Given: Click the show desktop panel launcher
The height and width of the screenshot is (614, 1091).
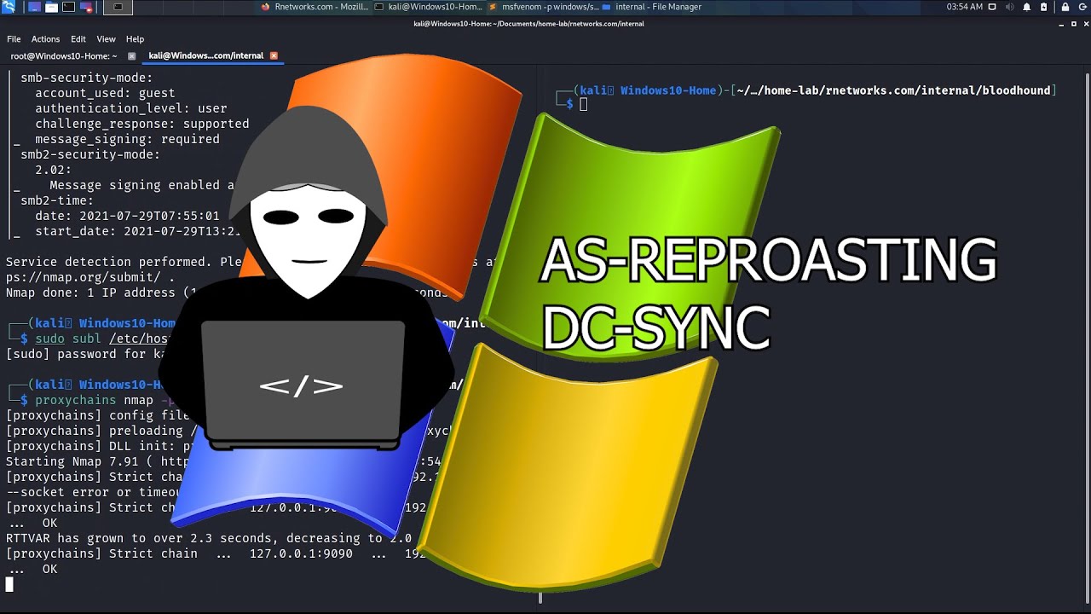Looking at the screenshot, I should 34,7.
